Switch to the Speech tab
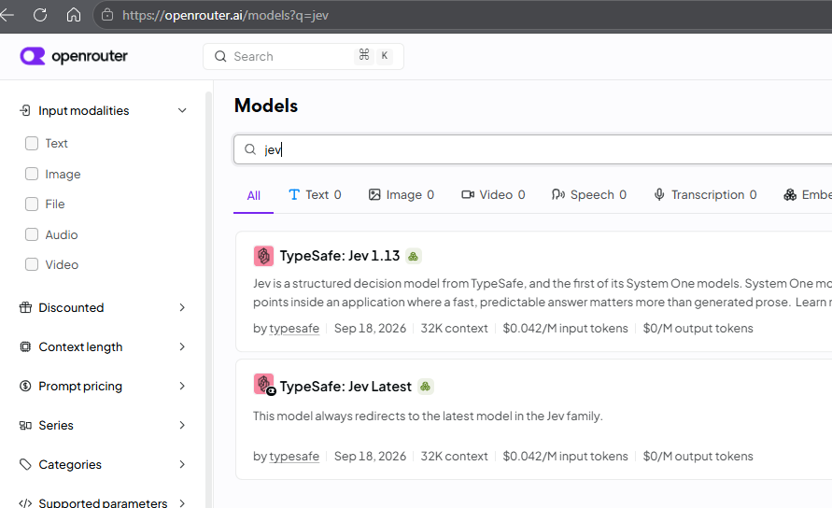Image resolution: width=832 pixels, height=508 pixels. 589,195
